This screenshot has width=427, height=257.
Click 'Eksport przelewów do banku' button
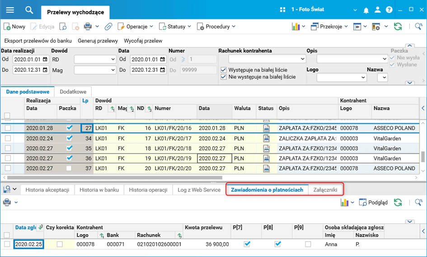(x=38, y=41)
